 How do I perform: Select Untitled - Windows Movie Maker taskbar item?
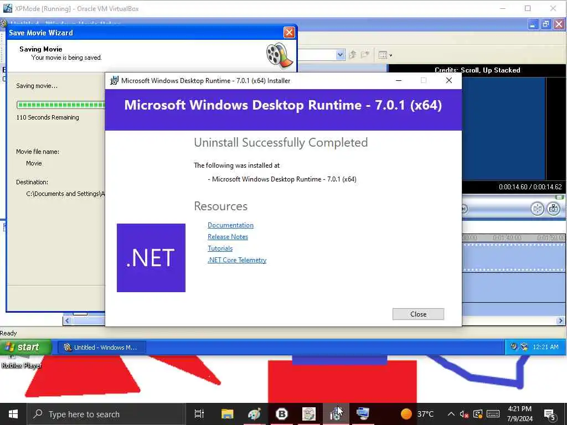pyautogui.click(x=102, y=348)
